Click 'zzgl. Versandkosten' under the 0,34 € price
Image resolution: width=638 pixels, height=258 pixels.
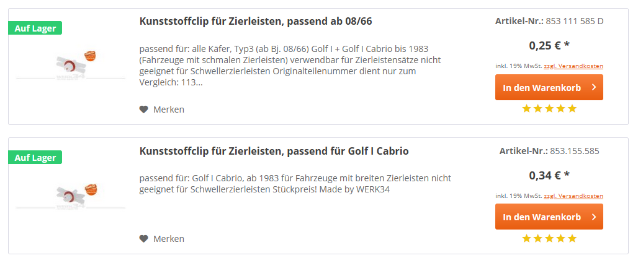coord(573,196)
